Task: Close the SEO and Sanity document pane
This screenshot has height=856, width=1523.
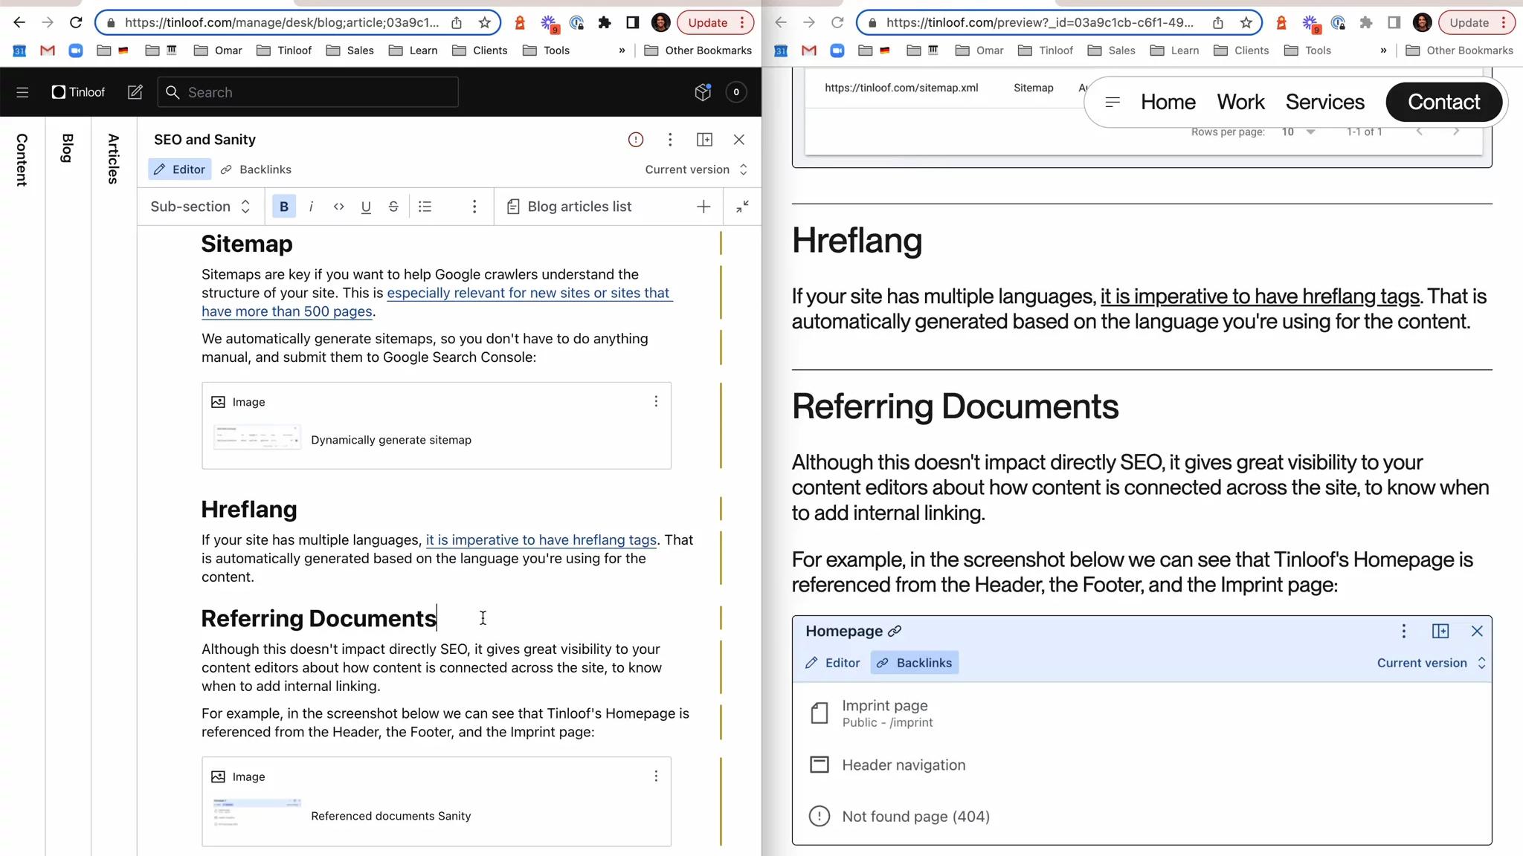Action: [738, 140]
